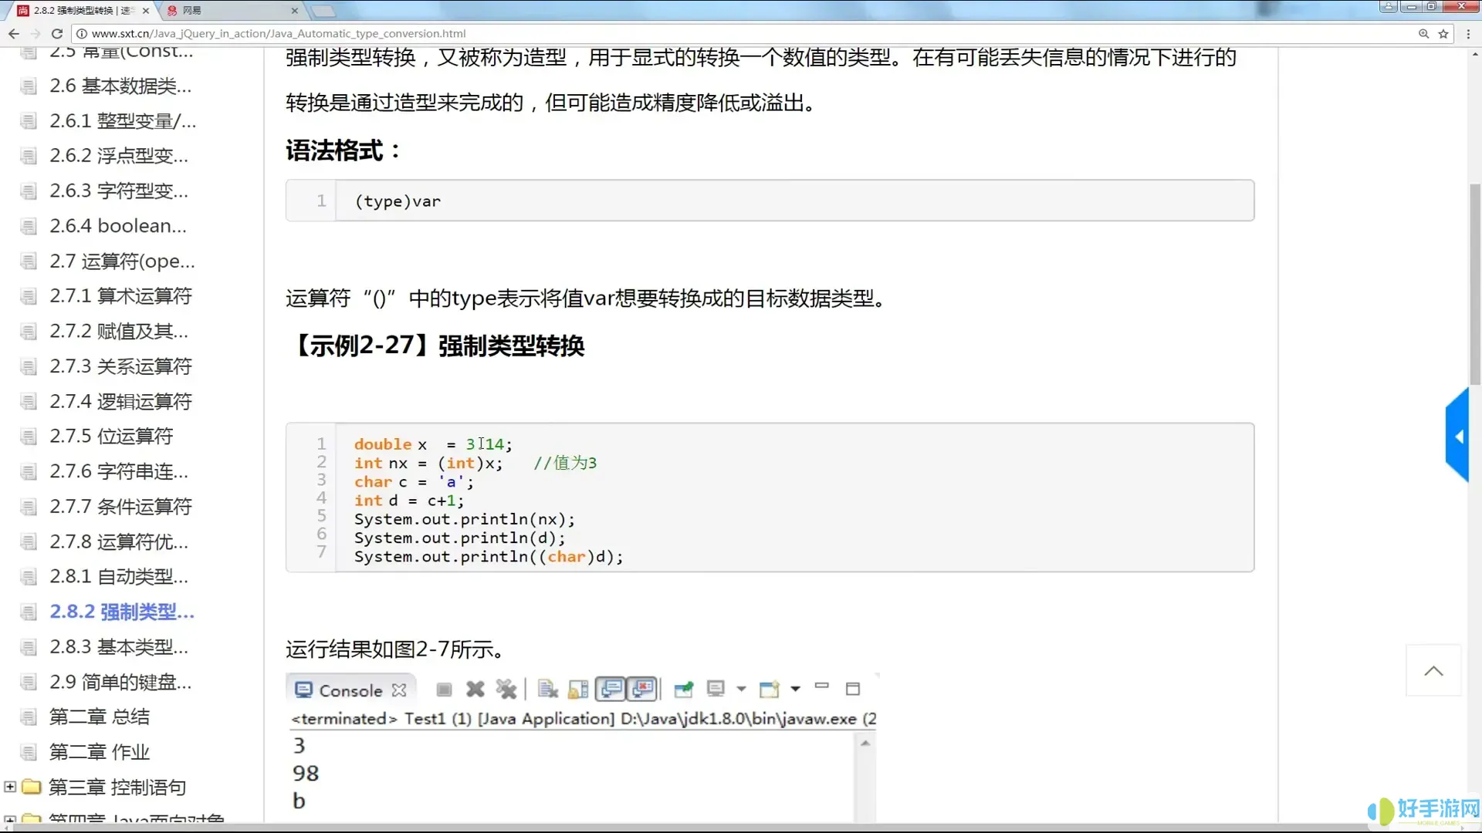Screen dimensions: 1482x833
Task: Click page icon beside 2.7.7 条件运算符
Action: point(29,508)
